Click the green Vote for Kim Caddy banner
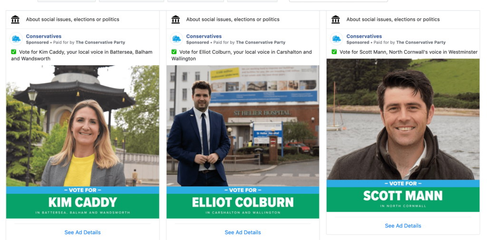Image resolution: width=487 pixels, height=240 pixels. [83, 206]
